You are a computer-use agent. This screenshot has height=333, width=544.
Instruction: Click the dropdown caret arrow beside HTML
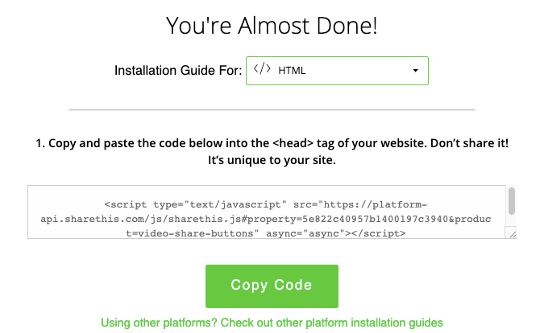pos(415,71)
